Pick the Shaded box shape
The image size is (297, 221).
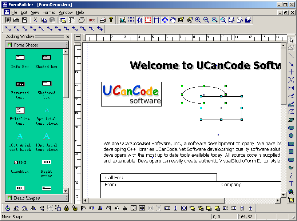(47, 62)
